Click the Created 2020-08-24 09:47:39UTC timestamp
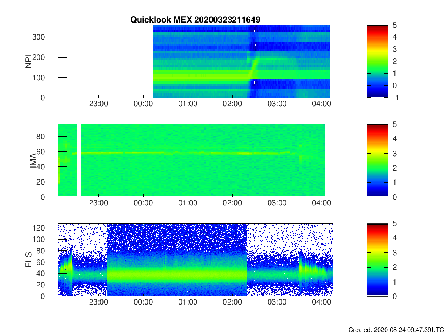The image size is (444, 333). point(396,329)
